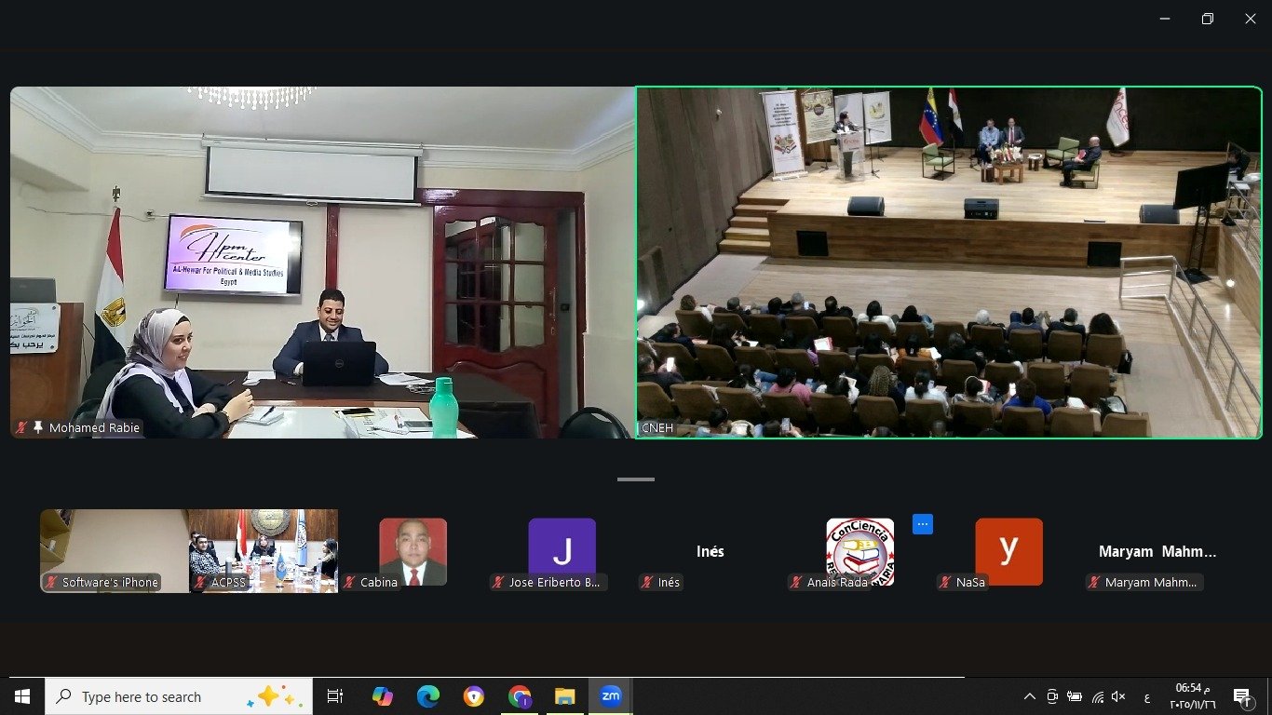Expand the hidden system tray icons chevron

click(x=1029, y=696)
